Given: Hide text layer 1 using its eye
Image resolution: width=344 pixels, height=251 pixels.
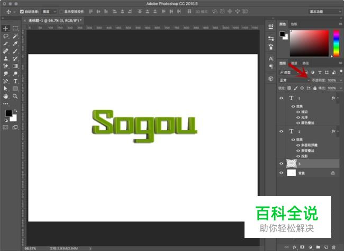Looking at the screenshot, I should click(x=281, y=98).
